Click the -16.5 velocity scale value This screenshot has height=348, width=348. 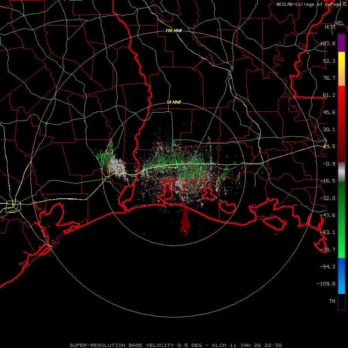(328, 181)
